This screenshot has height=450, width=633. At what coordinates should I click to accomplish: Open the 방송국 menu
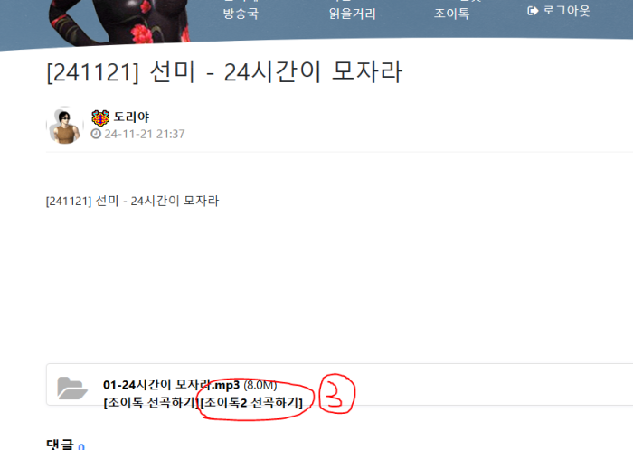(x=241, y=14)
